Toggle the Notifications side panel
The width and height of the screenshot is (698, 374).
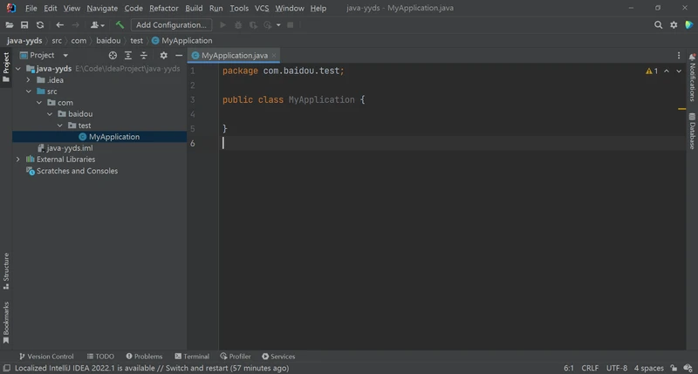(692, 81)
